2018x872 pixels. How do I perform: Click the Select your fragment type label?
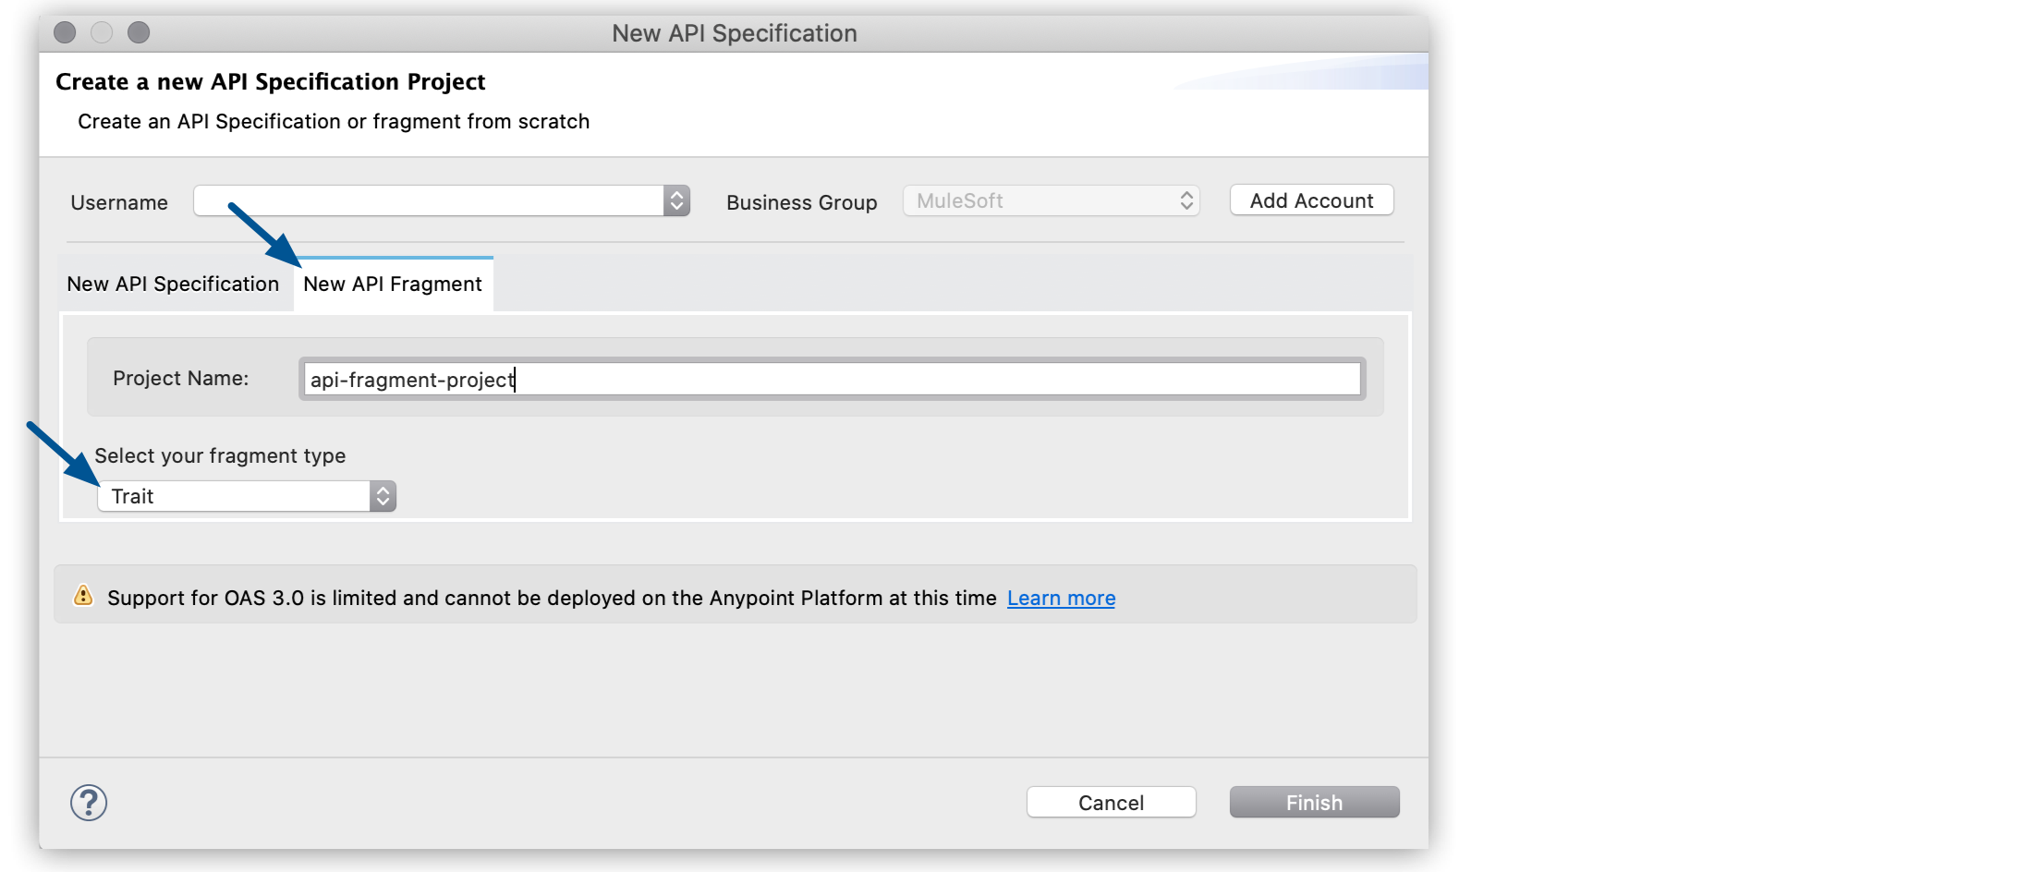point(220,455)
